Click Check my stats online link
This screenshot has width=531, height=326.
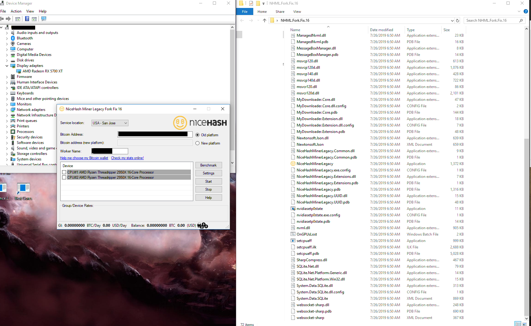(x=127, y=158)
